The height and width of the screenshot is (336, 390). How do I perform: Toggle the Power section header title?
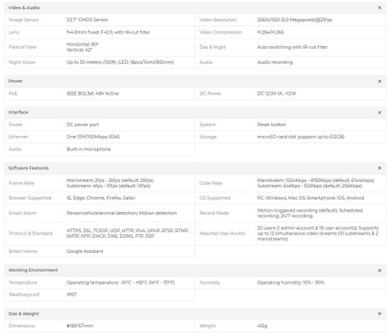tap(16, 81)
